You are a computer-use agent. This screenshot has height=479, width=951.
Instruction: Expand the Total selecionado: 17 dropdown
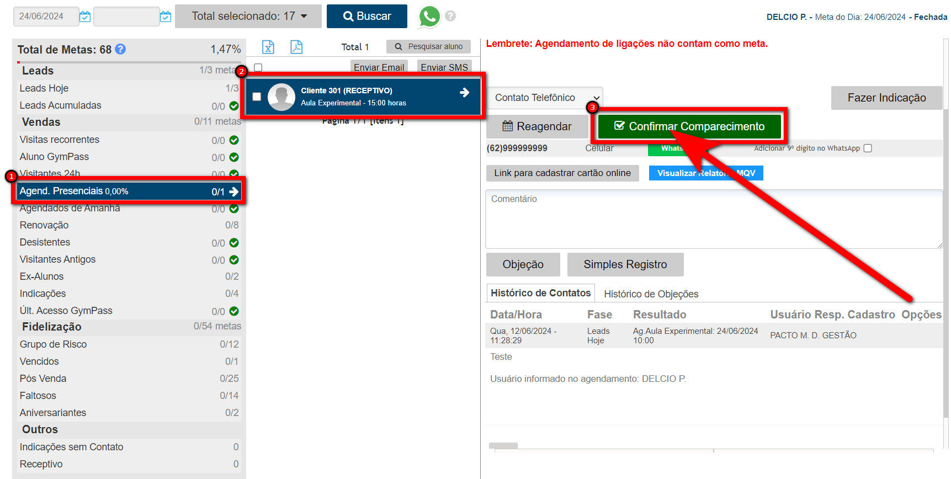[x=248, y=16]
